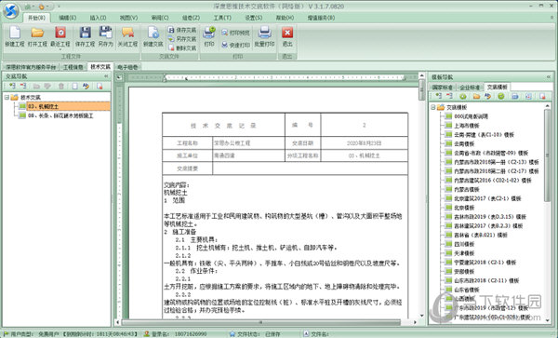Image resolution: width=558 pixels, height=338 pixels.
Task: Select the 云南模板 template
Action: pyautogui.click(x=464, y=143)
